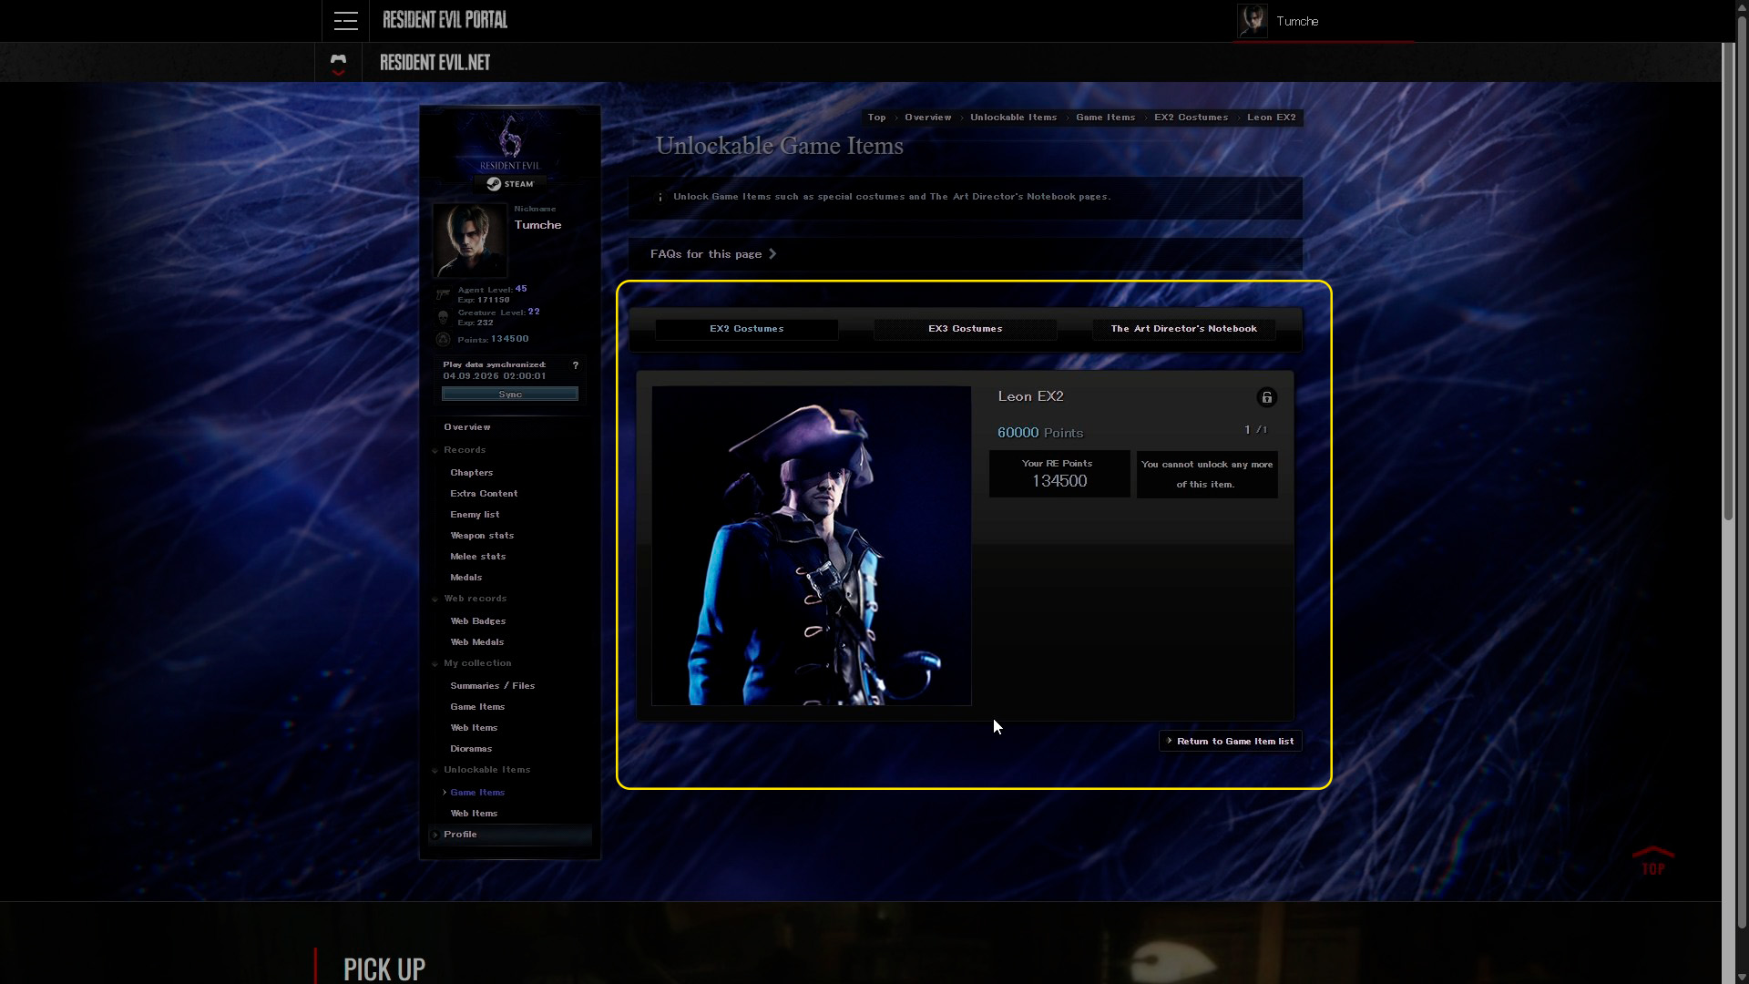Click the Leon EX2 pirate costume image

tap(812, 546)
